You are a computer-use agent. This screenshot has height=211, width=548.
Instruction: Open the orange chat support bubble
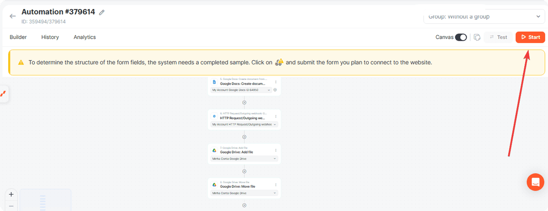tap(535, 182)
